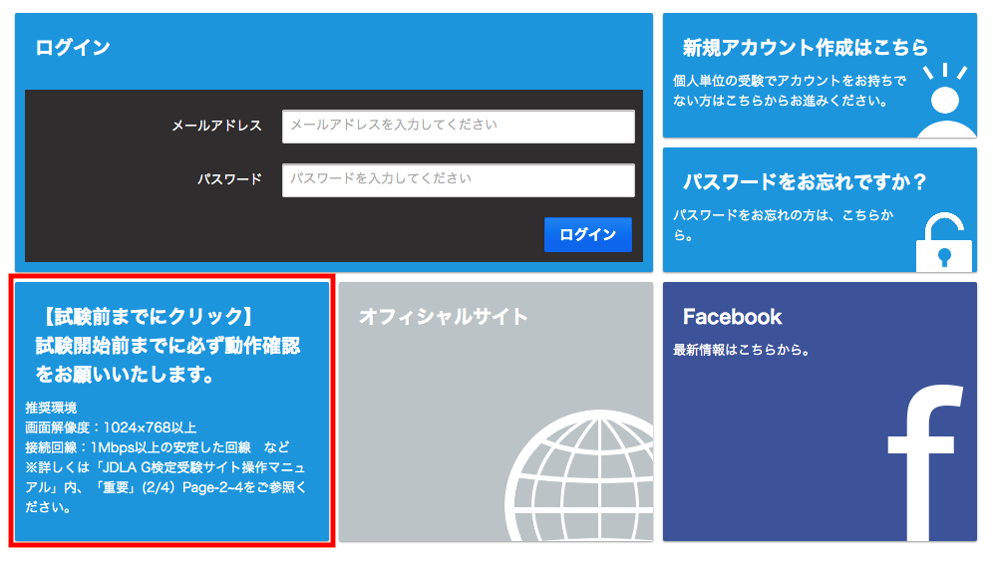Open the オフィシャルサイト tile title

443,316
